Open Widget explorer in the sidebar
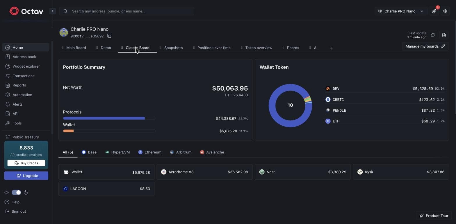The width and height of the screenshot is (456, 224). 26,66
